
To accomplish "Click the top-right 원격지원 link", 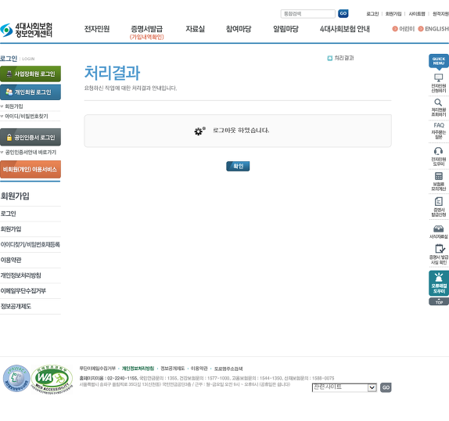I will click(440, 14).
